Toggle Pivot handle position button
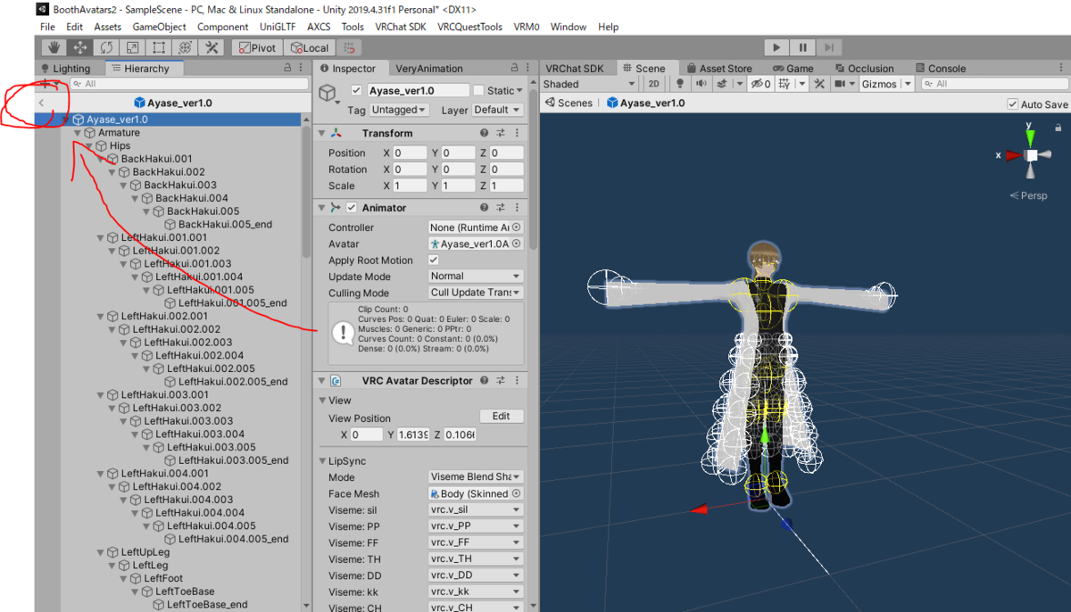 click(257, 47)
